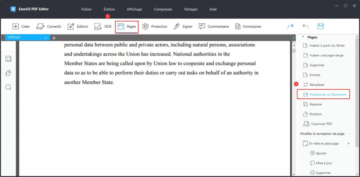Click the document scrollbar down arrow

point(293,174)
